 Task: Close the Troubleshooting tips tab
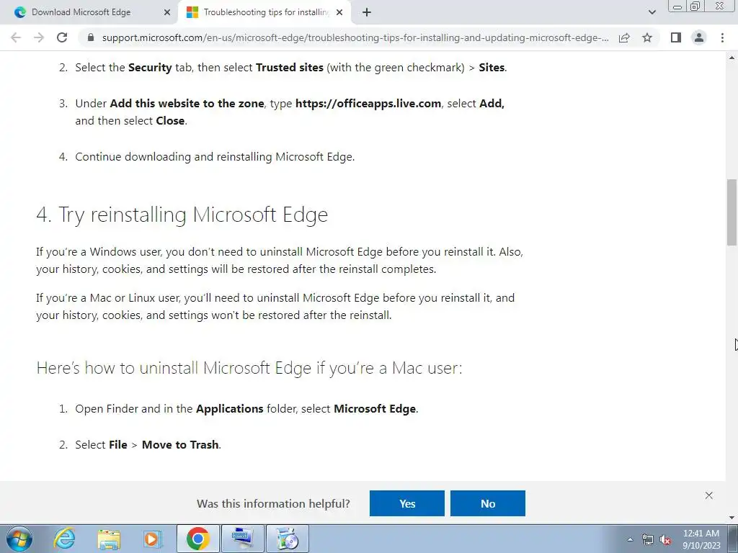(339, 13)
